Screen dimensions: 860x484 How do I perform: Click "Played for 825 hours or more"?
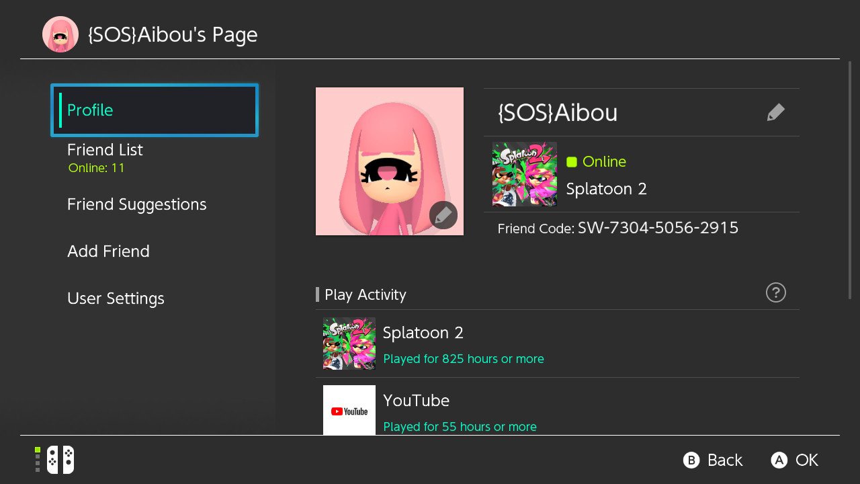[464, 359]
